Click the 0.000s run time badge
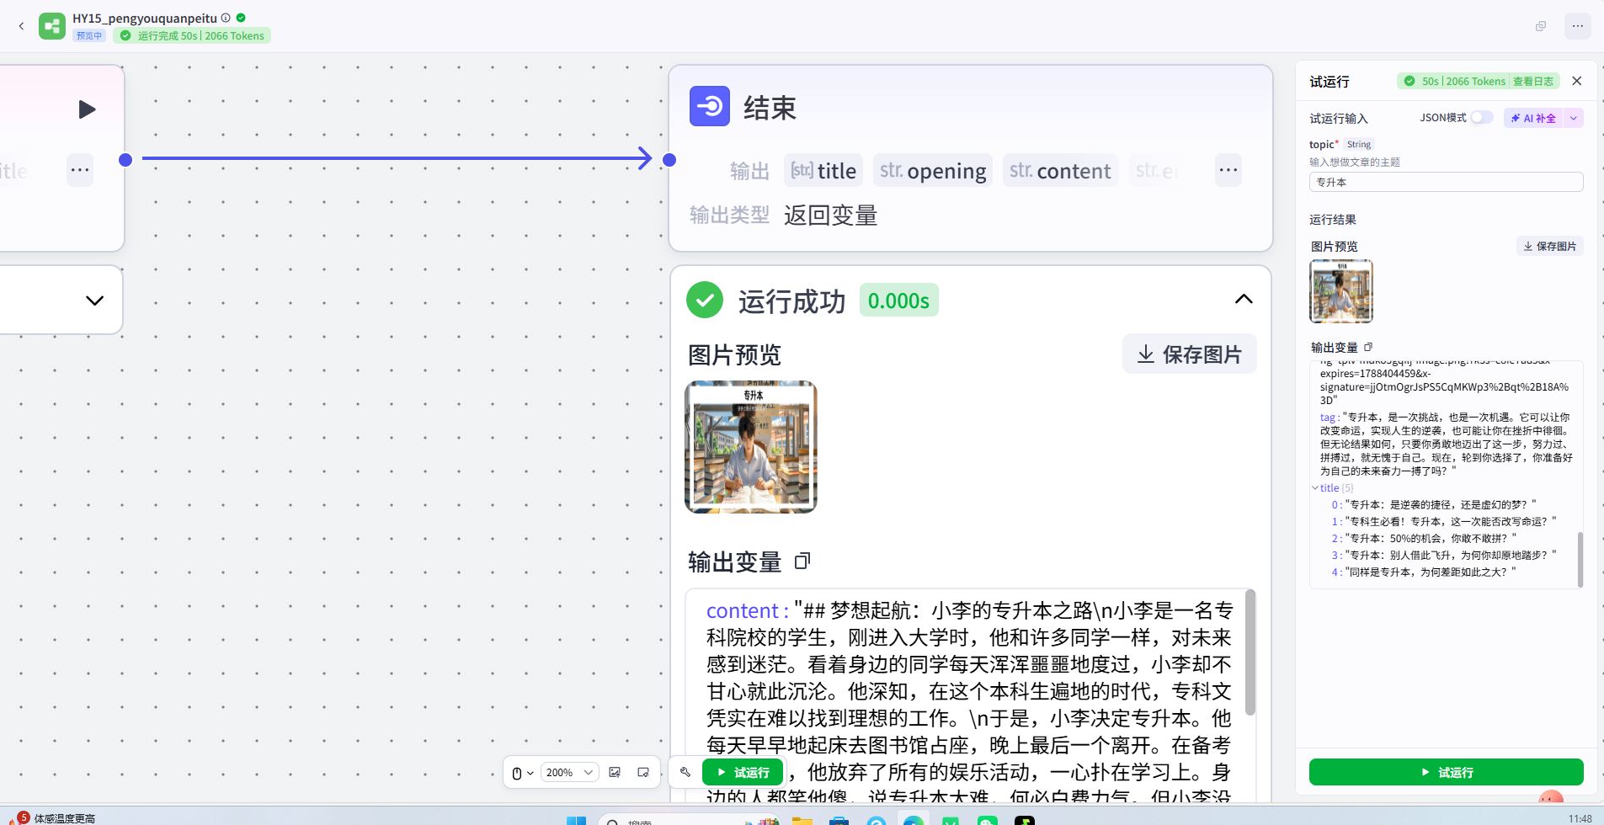The image size is (1604, 825). (x=898, y=301)
